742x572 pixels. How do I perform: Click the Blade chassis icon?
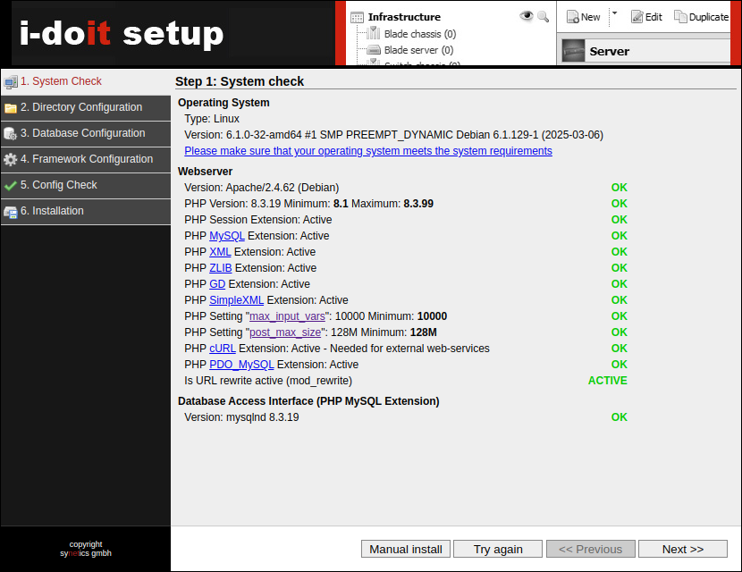(374, 33)
